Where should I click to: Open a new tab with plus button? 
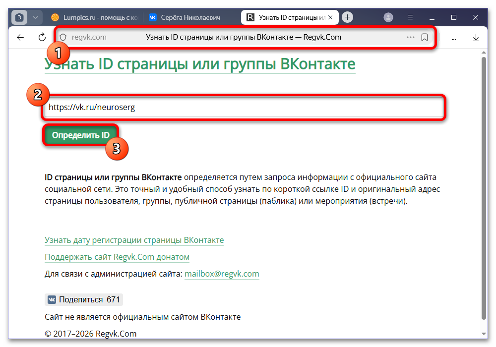(347, 17)
